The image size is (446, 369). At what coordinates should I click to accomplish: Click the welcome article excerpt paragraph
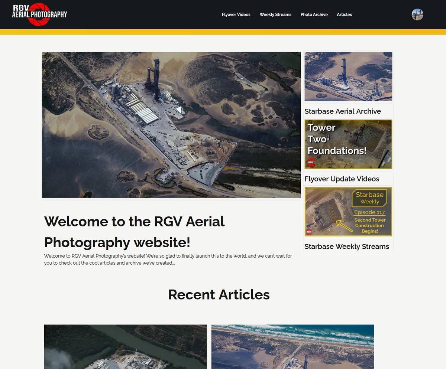tap(168, 259)
